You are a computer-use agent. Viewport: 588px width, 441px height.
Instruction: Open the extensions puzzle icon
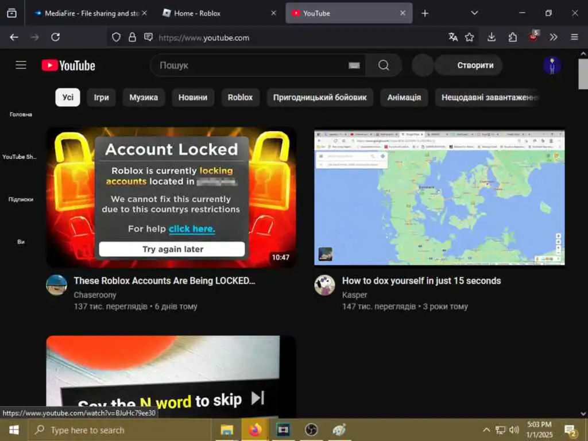coord(512,37)
